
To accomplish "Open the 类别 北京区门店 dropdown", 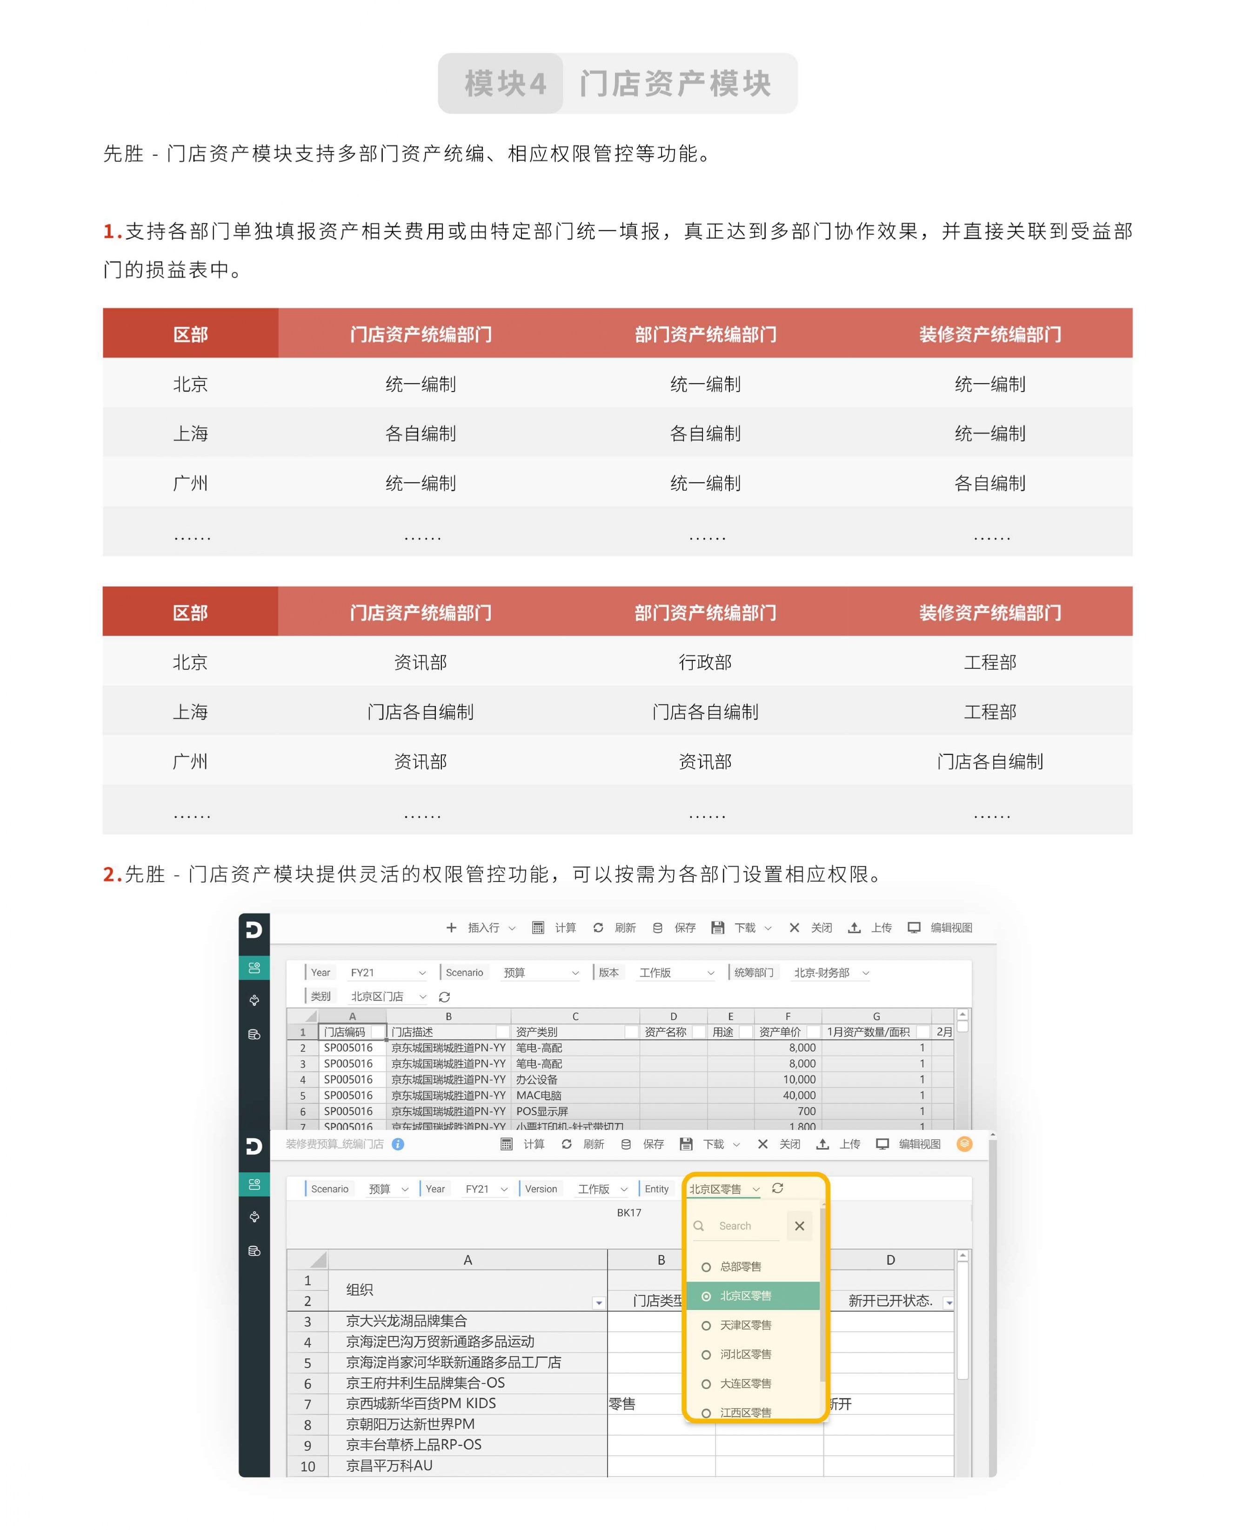I will [388, 996].
